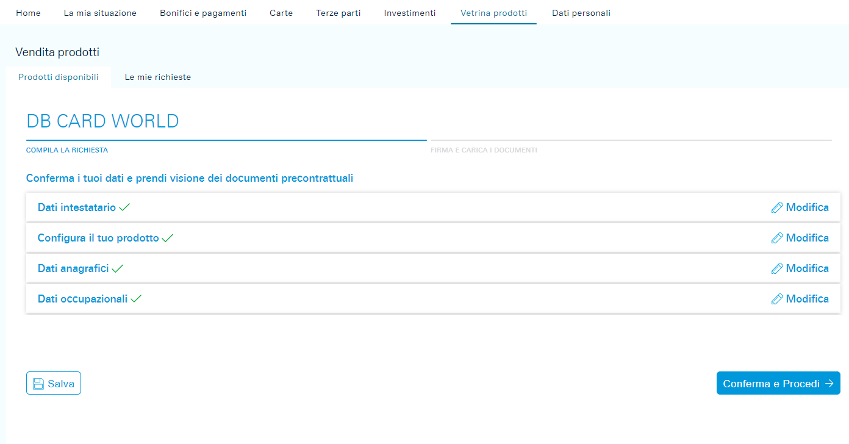Click pencil icon in Dati intestatario row
Image resolution: width=849 pixels, height=444 pixels.
777,208
